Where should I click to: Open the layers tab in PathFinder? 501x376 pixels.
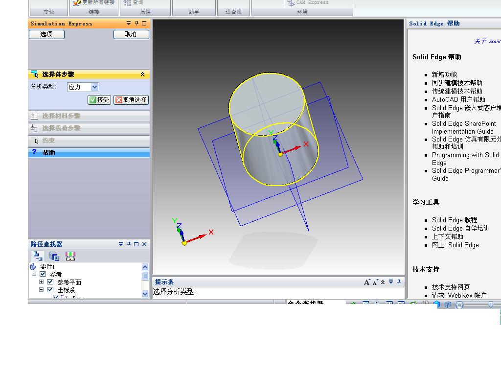pyautogui.click(x=54, y=256)
